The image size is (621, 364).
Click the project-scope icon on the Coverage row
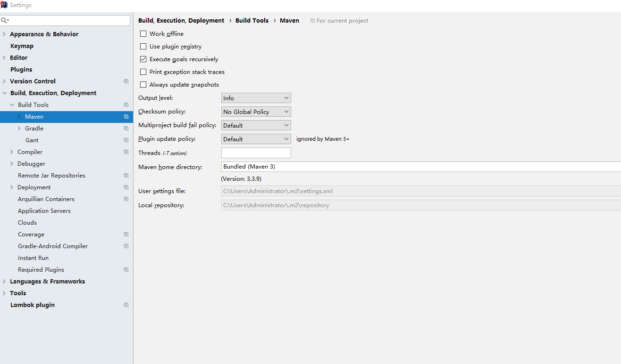click(x=126, y=235)
